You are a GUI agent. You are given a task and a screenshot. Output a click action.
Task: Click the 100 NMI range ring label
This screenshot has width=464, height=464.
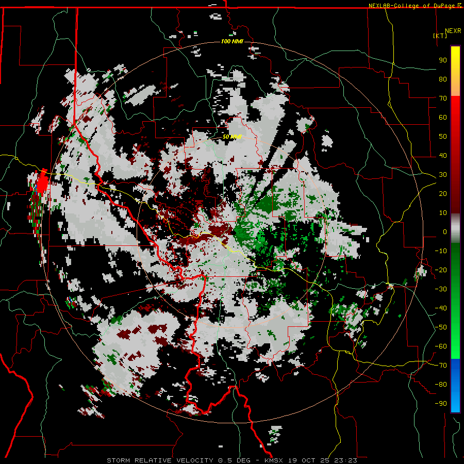[232, 41]
